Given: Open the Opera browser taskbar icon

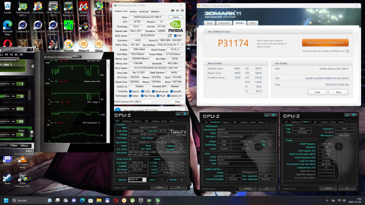Looking at the screenshot, I should [x=116, y=200].
